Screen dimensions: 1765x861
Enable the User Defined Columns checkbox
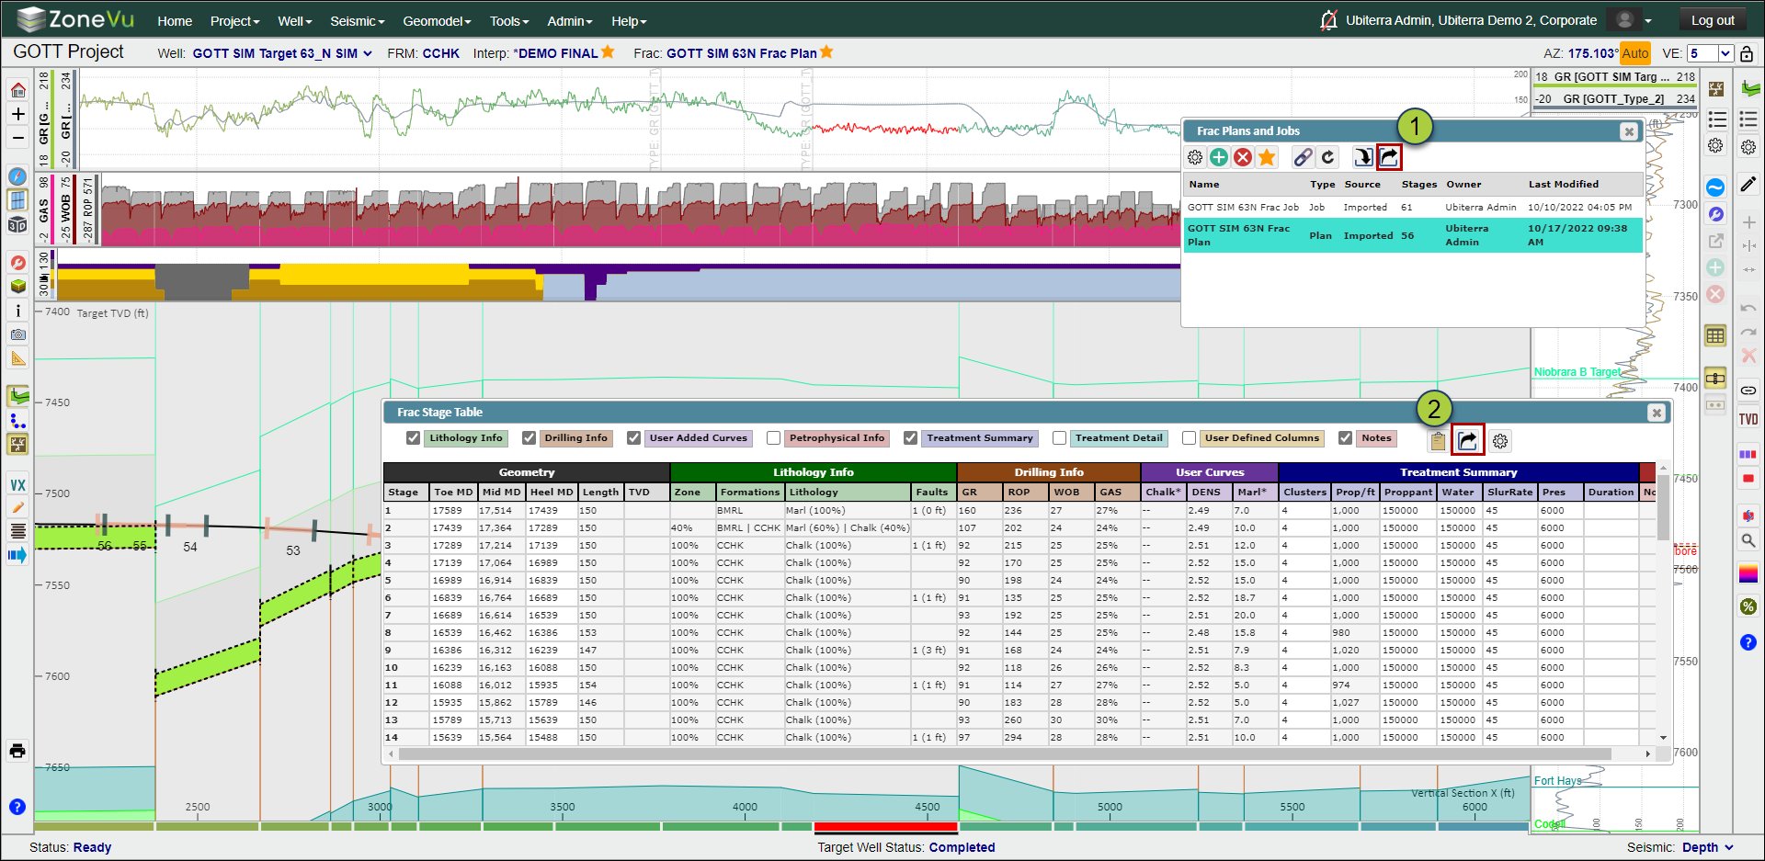tap(1189, 438)
